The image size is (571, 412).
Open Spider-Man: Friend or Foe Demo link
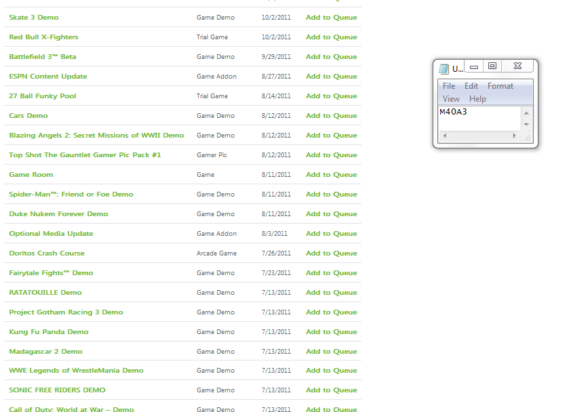click(x=71, y=194)
